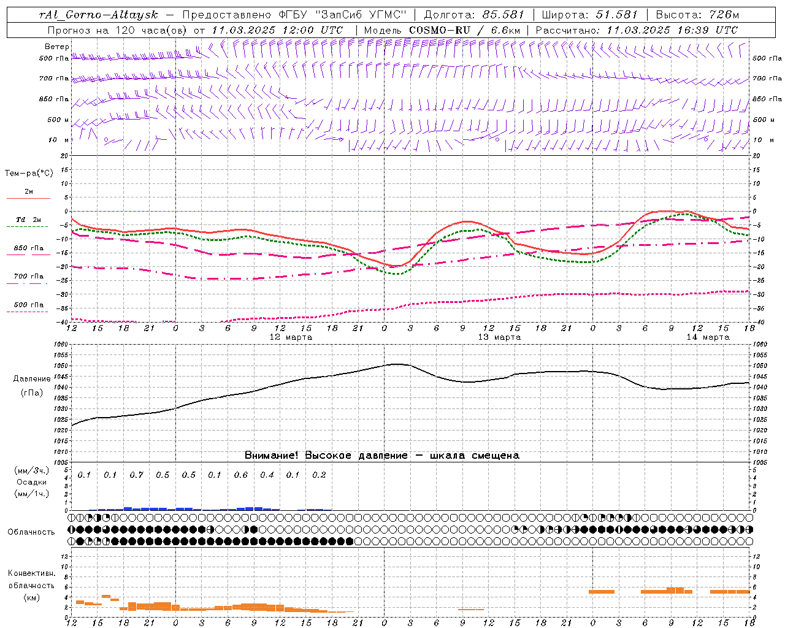The height and width of the screenshot is (628, 785).
Task: Click the '12 марта' date marker
Action: click(x=291, y=337)
